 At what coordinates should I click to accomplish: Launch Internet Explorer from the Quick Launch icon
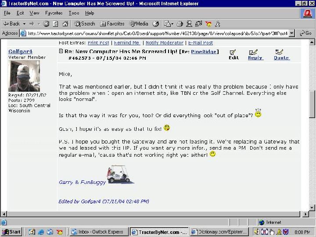click(x=41, y=232)
